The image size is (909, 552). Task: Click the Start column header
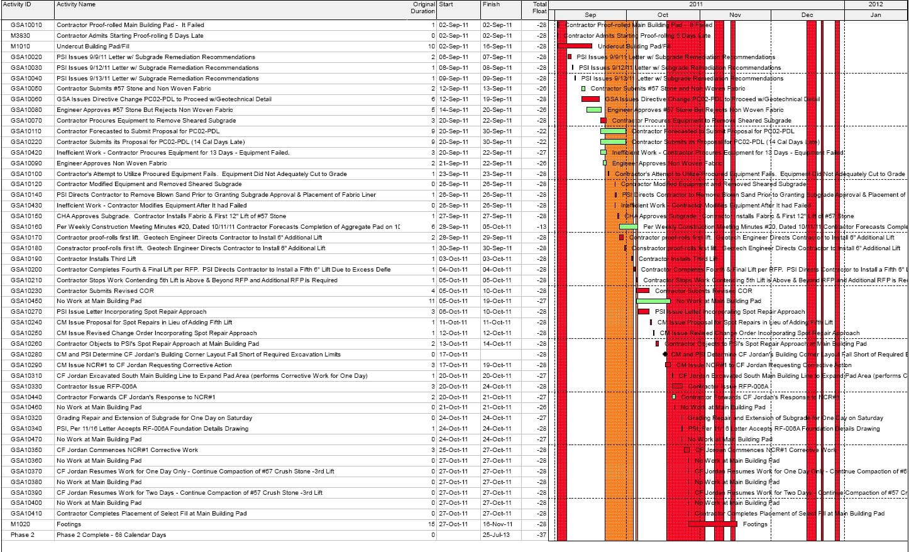coord(446,4)
